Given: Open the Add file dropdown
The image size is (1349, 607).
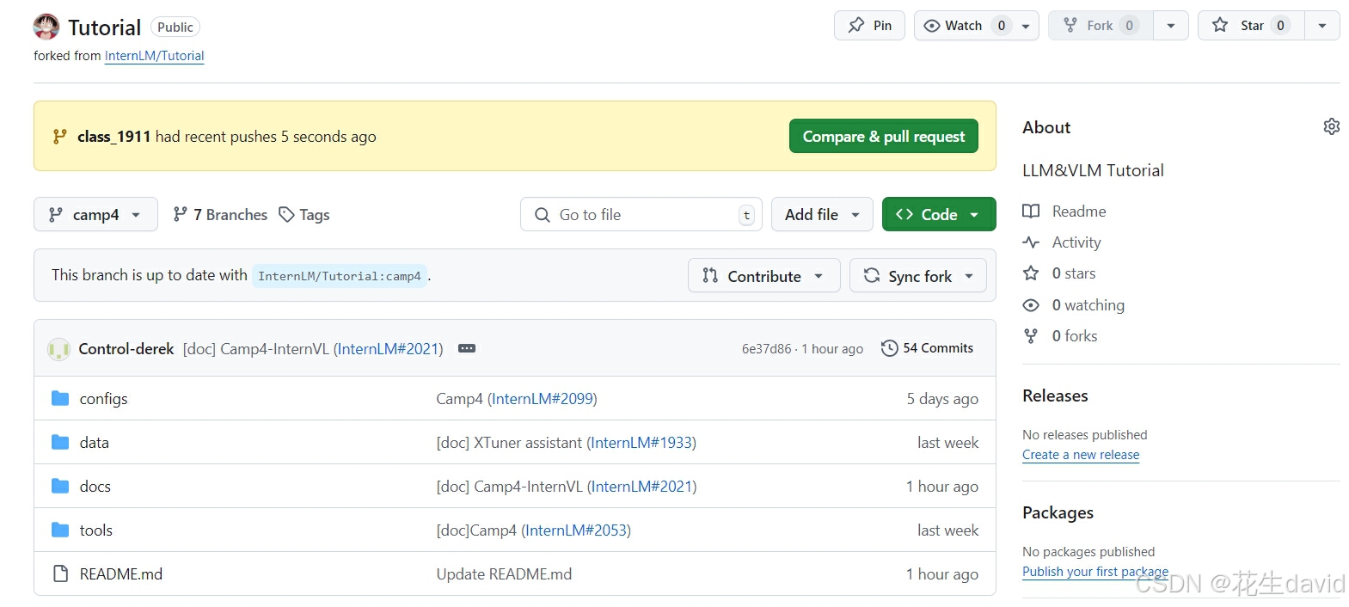Looking at the screenshot, I should pyautogui.click(x=822, y=214).
